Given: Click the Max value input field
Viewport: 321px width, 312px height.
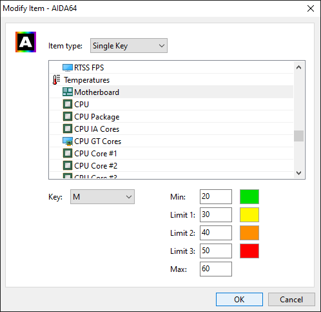Looking at the screenshot, I should coord(216,269).
